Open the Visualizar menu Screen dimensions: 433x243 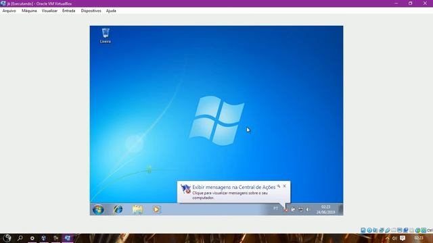pos(49,11)
